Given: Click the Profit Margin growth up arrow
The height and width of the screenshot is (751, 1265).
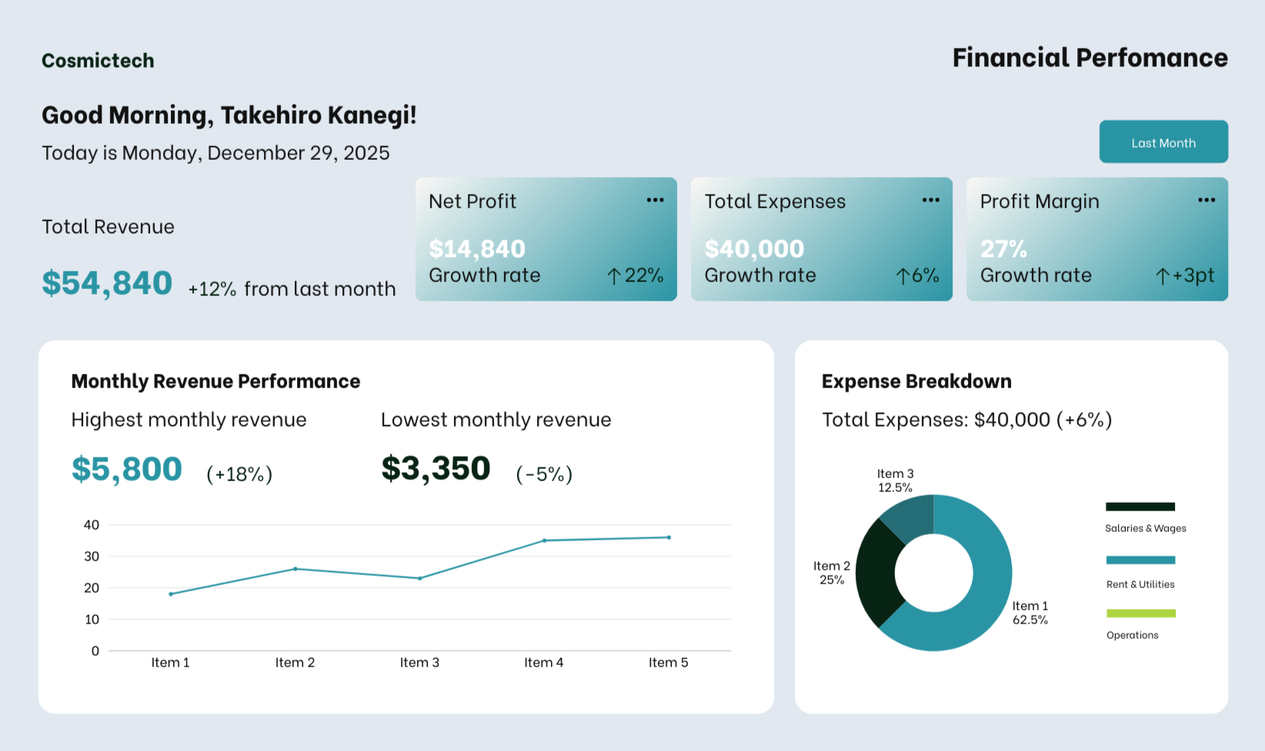Looking at the screenshot, I should pyautogui.click(x=1162, y=276).
